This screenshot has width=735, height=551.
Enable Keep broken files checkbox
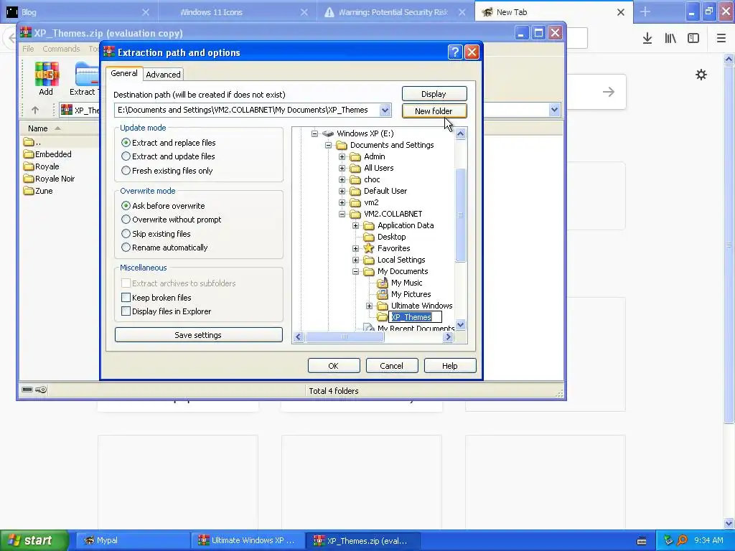coord(126,297)
